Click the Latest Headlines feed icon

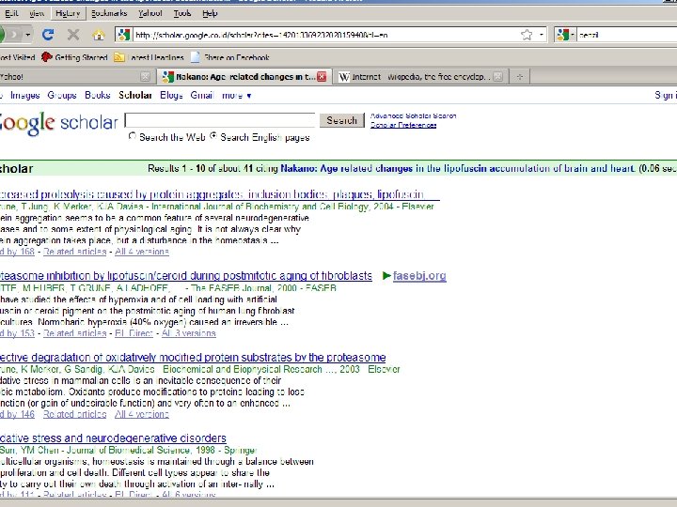point(118,57)
